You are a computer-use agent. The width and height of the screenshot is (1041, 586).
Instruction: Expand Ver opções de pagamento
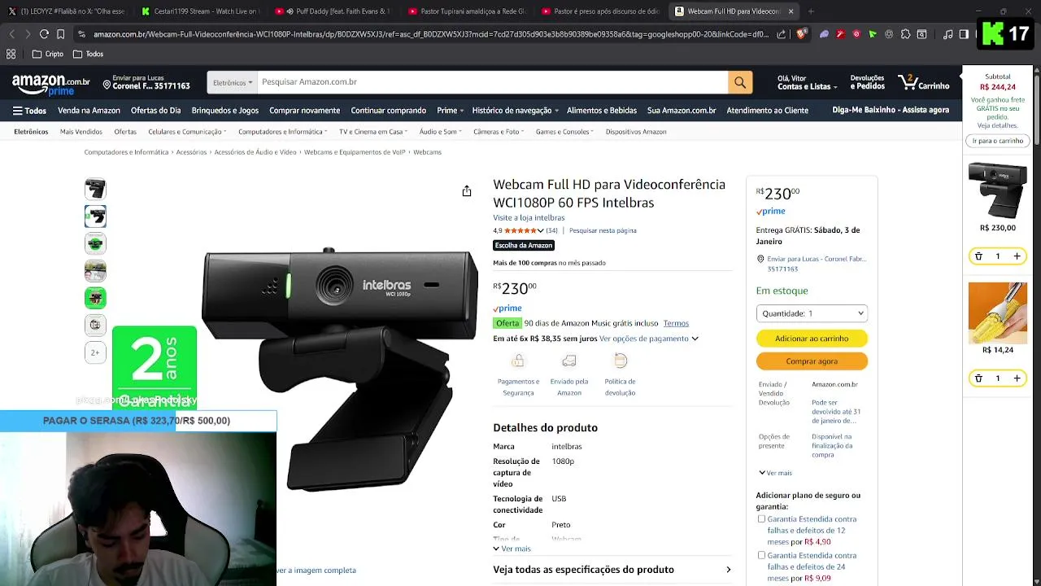[x=649, y=339]
